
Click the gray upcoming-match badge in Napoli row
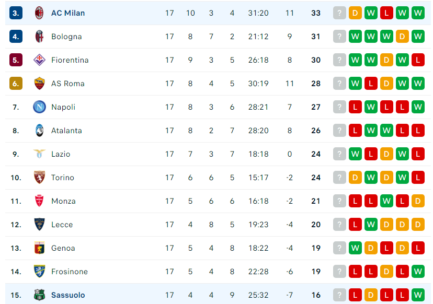[x=339, y=107]
